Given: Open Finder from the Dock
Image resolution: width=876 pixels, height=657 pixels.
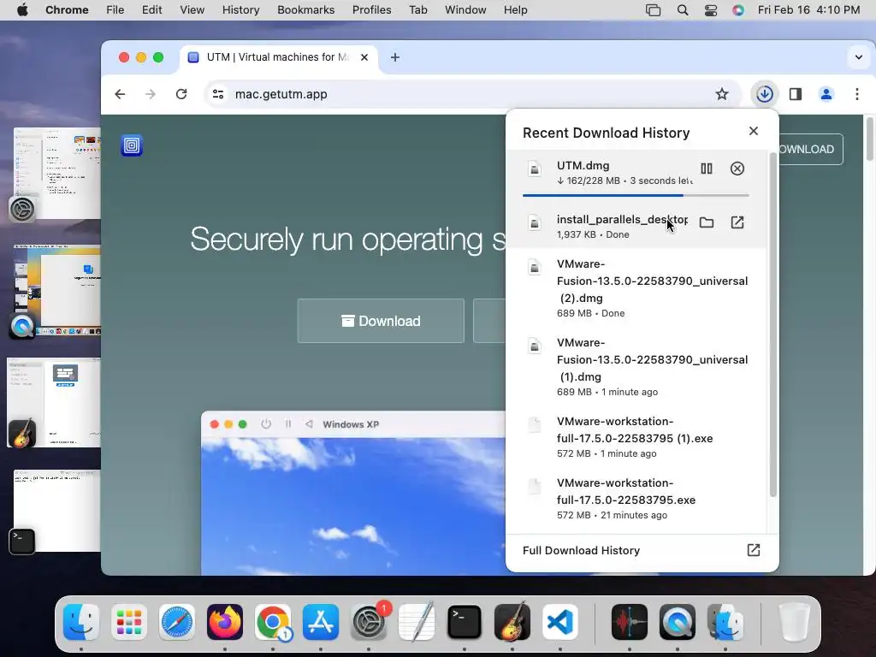Looking at the screenshot, I should (x=81, y=622).
